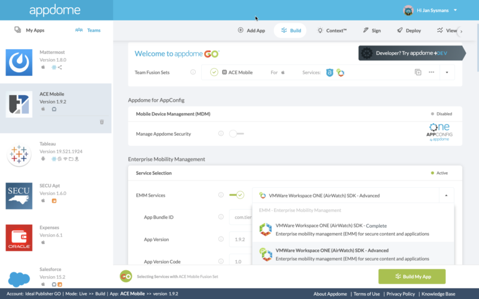Click the Disabled status indicator
479x299 pixels.
pyautogui.click(x=441, y=114)
